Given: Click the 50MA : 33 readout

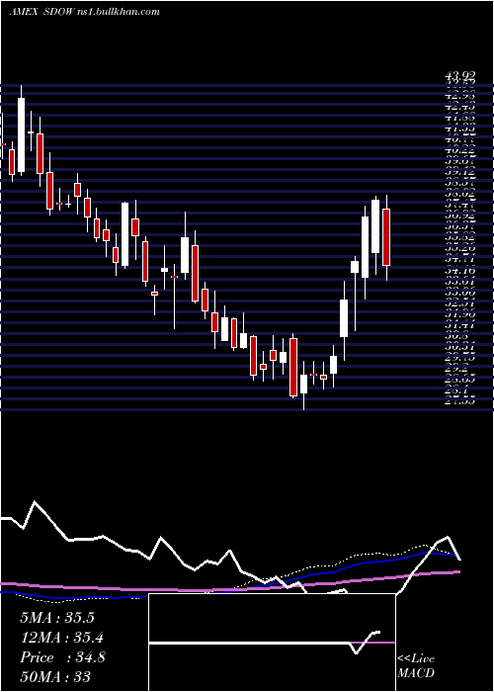Looking at the screenshot, I should point(55,677).
